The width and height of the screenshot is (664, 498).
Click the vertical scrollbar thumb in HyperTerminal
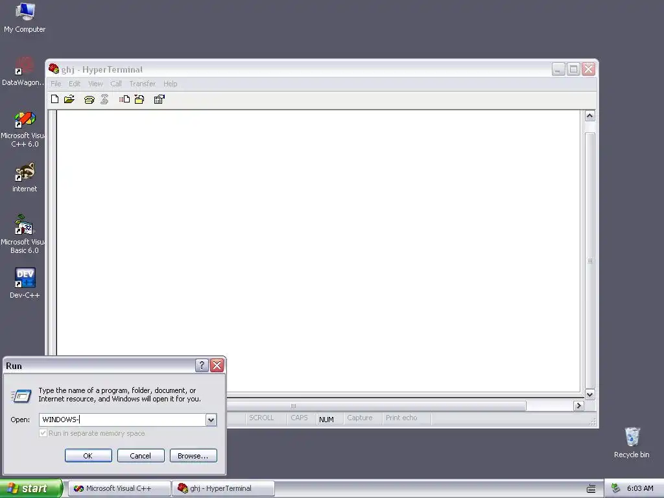[x=590, y=261]
